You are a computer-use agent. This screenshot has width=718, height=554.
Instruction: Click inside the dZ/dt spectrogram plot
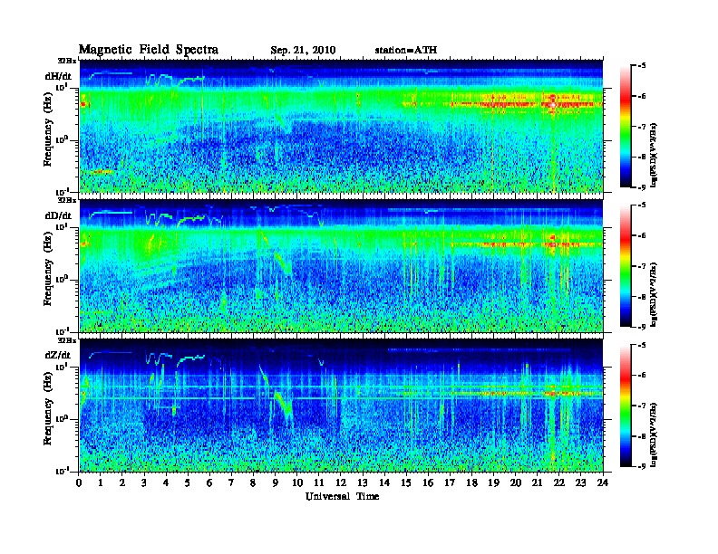click(341, 406)
